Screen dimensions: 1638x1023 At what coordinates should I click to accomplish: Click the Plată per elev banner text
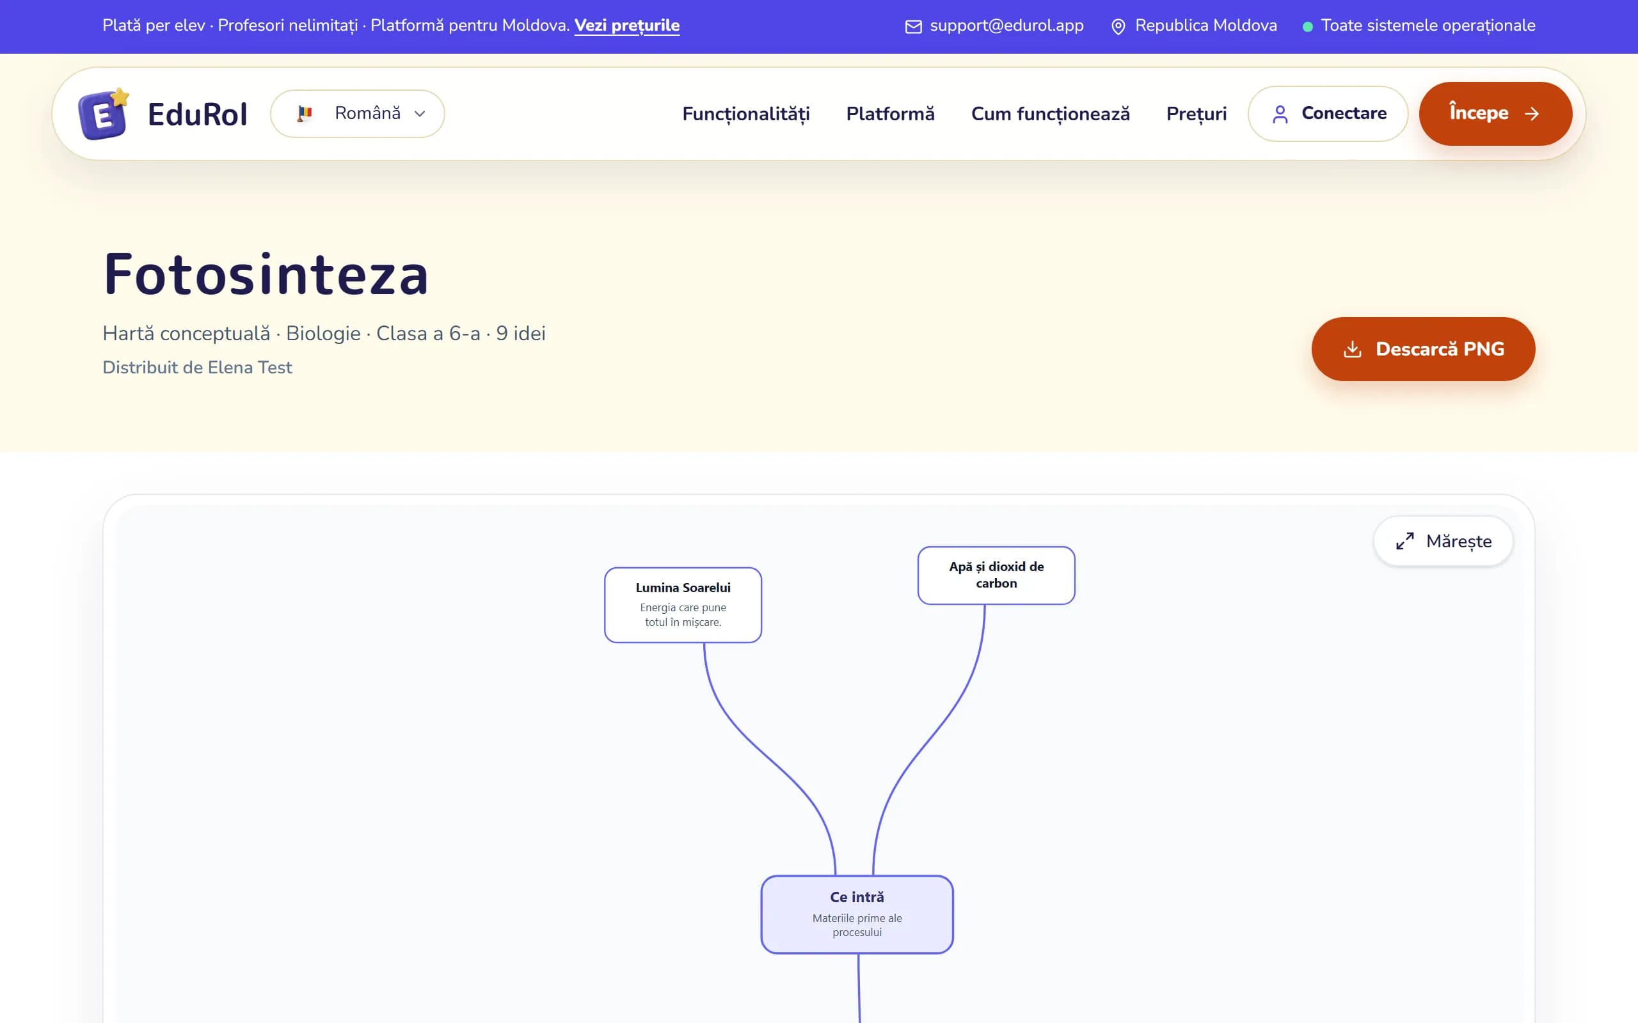pyautogui.click(x=336, y=26)
